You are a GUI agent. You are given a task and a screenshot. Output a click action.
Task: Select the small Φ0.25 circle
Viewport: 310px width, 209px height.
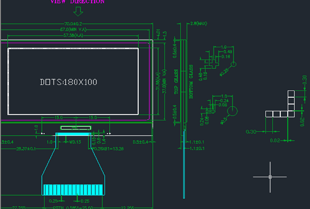click(234, 64)
